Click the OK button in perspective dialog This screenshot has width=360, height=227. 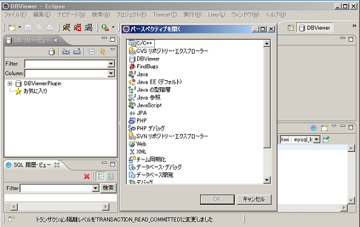click(x=217, y=199)
